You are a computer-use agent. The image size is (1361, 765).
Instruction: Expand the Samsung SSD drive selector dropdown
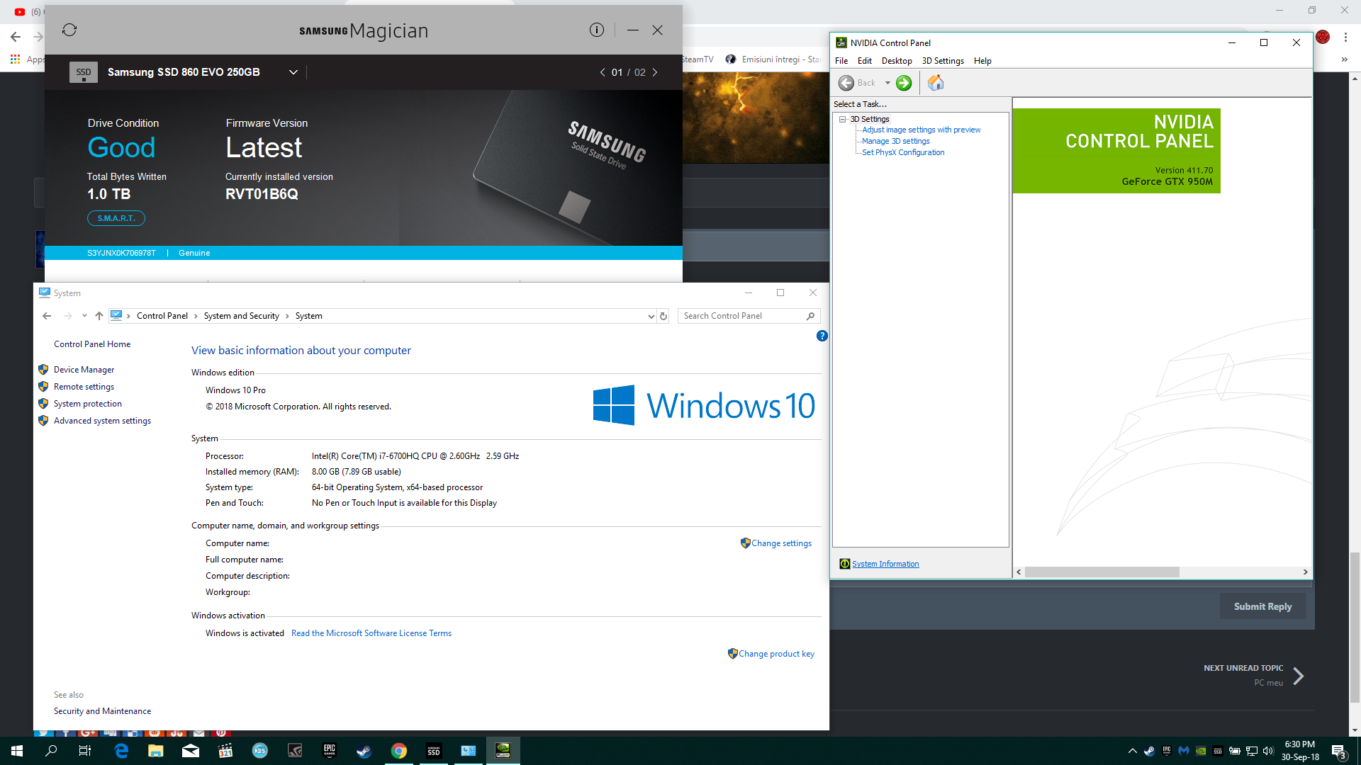click(x=293, y=72)
